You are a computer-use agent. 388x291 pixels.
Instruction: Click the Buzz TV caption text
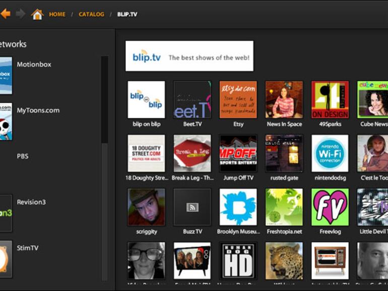pyautogui.click(x=192, y=232)
